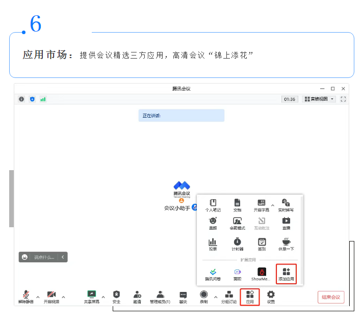Open the 签到 check-in tool

click(x=262, y=244)
